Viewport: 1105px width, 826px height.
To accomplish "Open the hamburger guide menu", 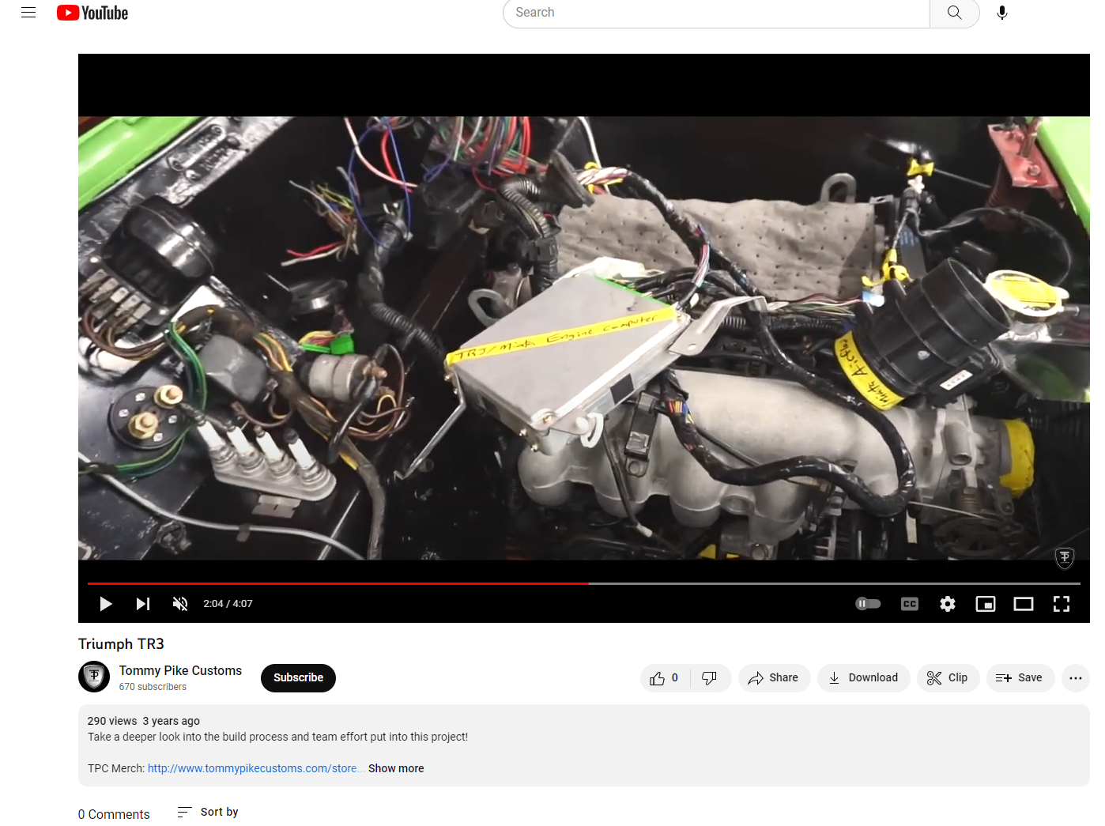I will tap(28, 13).
